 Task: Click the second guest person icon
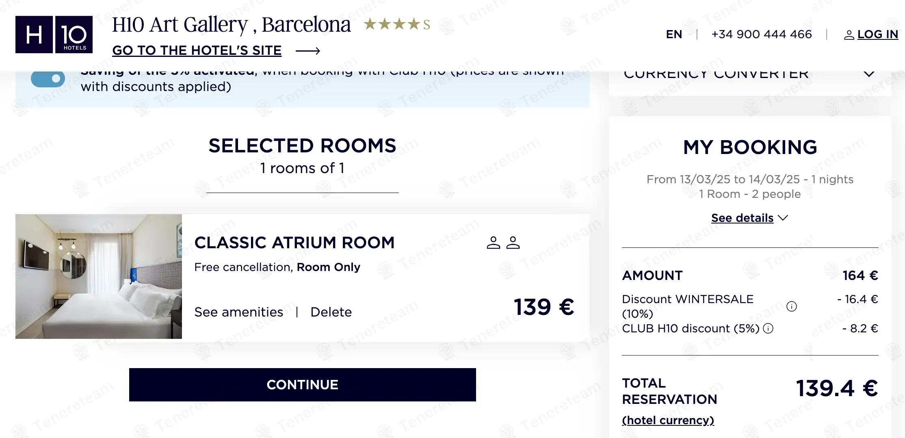click(513, 243)
